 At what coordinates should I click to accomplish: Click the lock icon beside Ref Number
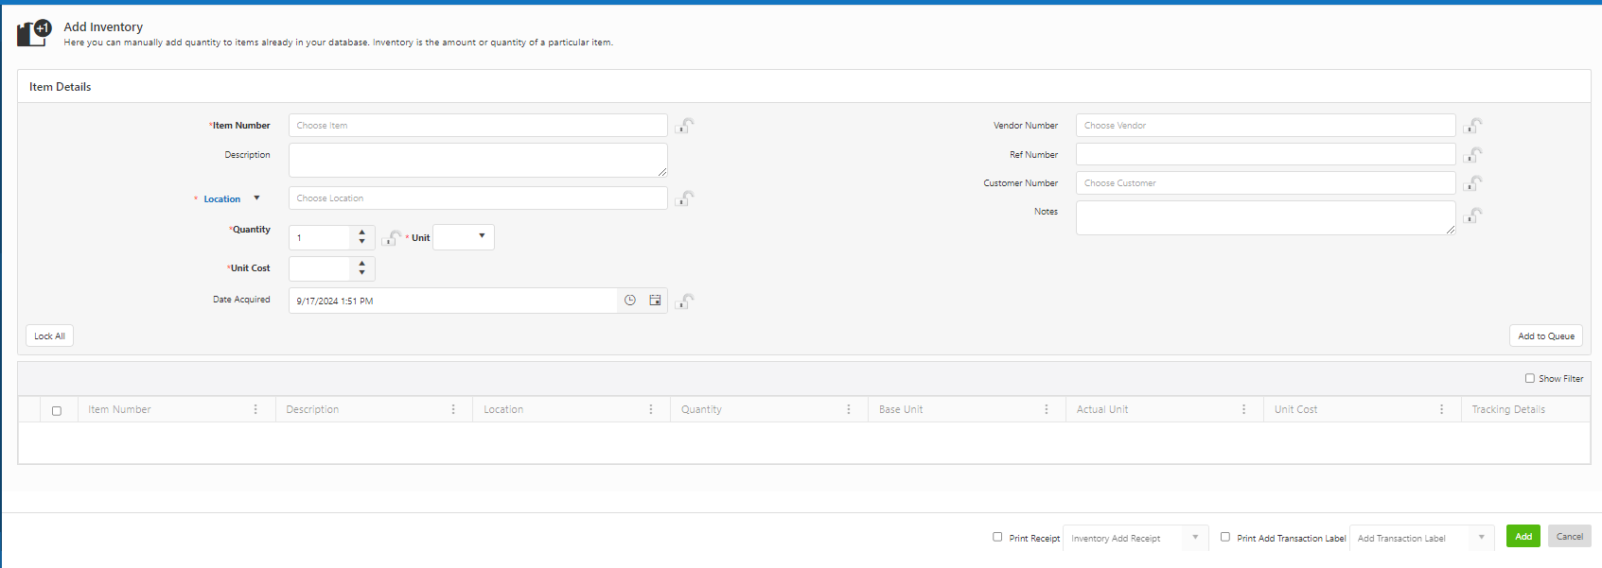click(x=1472, y=155)
